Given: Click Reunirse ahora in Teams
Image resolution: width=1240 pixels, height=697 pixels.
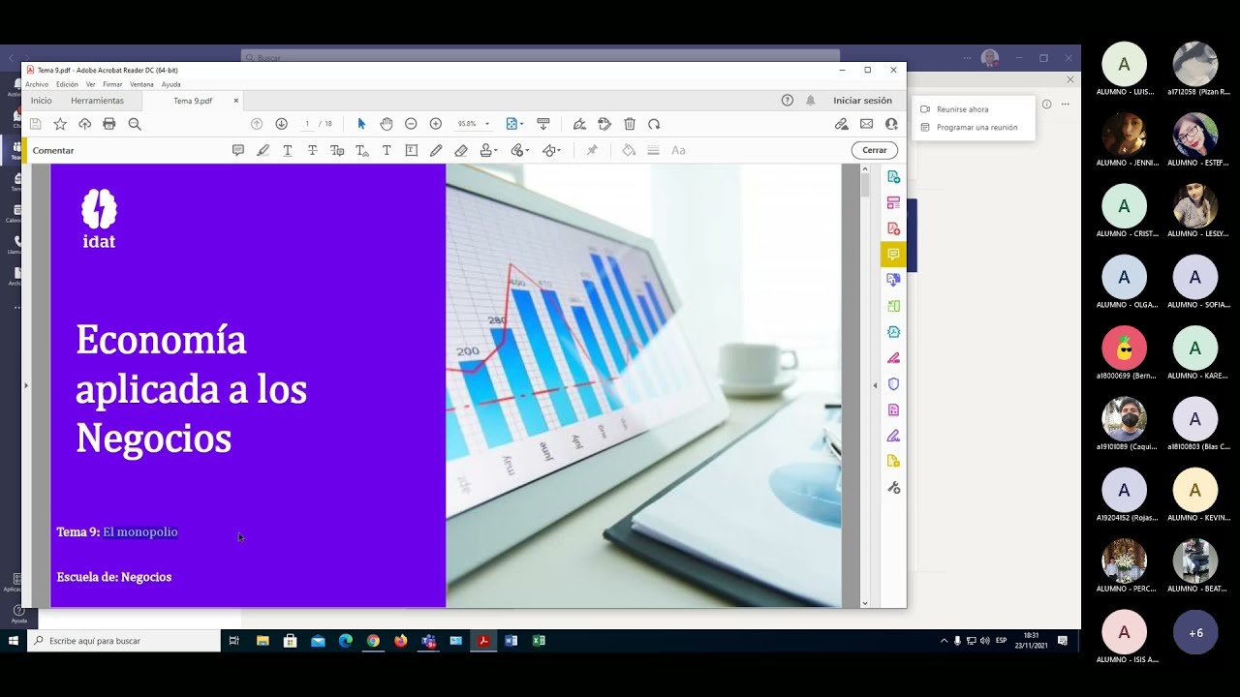Looking at the screenshot, I should 962,109.
